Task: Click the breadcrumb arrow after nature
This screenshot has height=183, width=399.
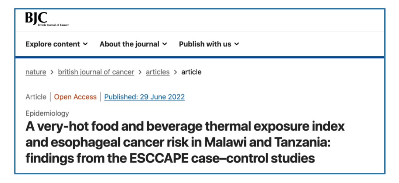Action: click(52, 72)
